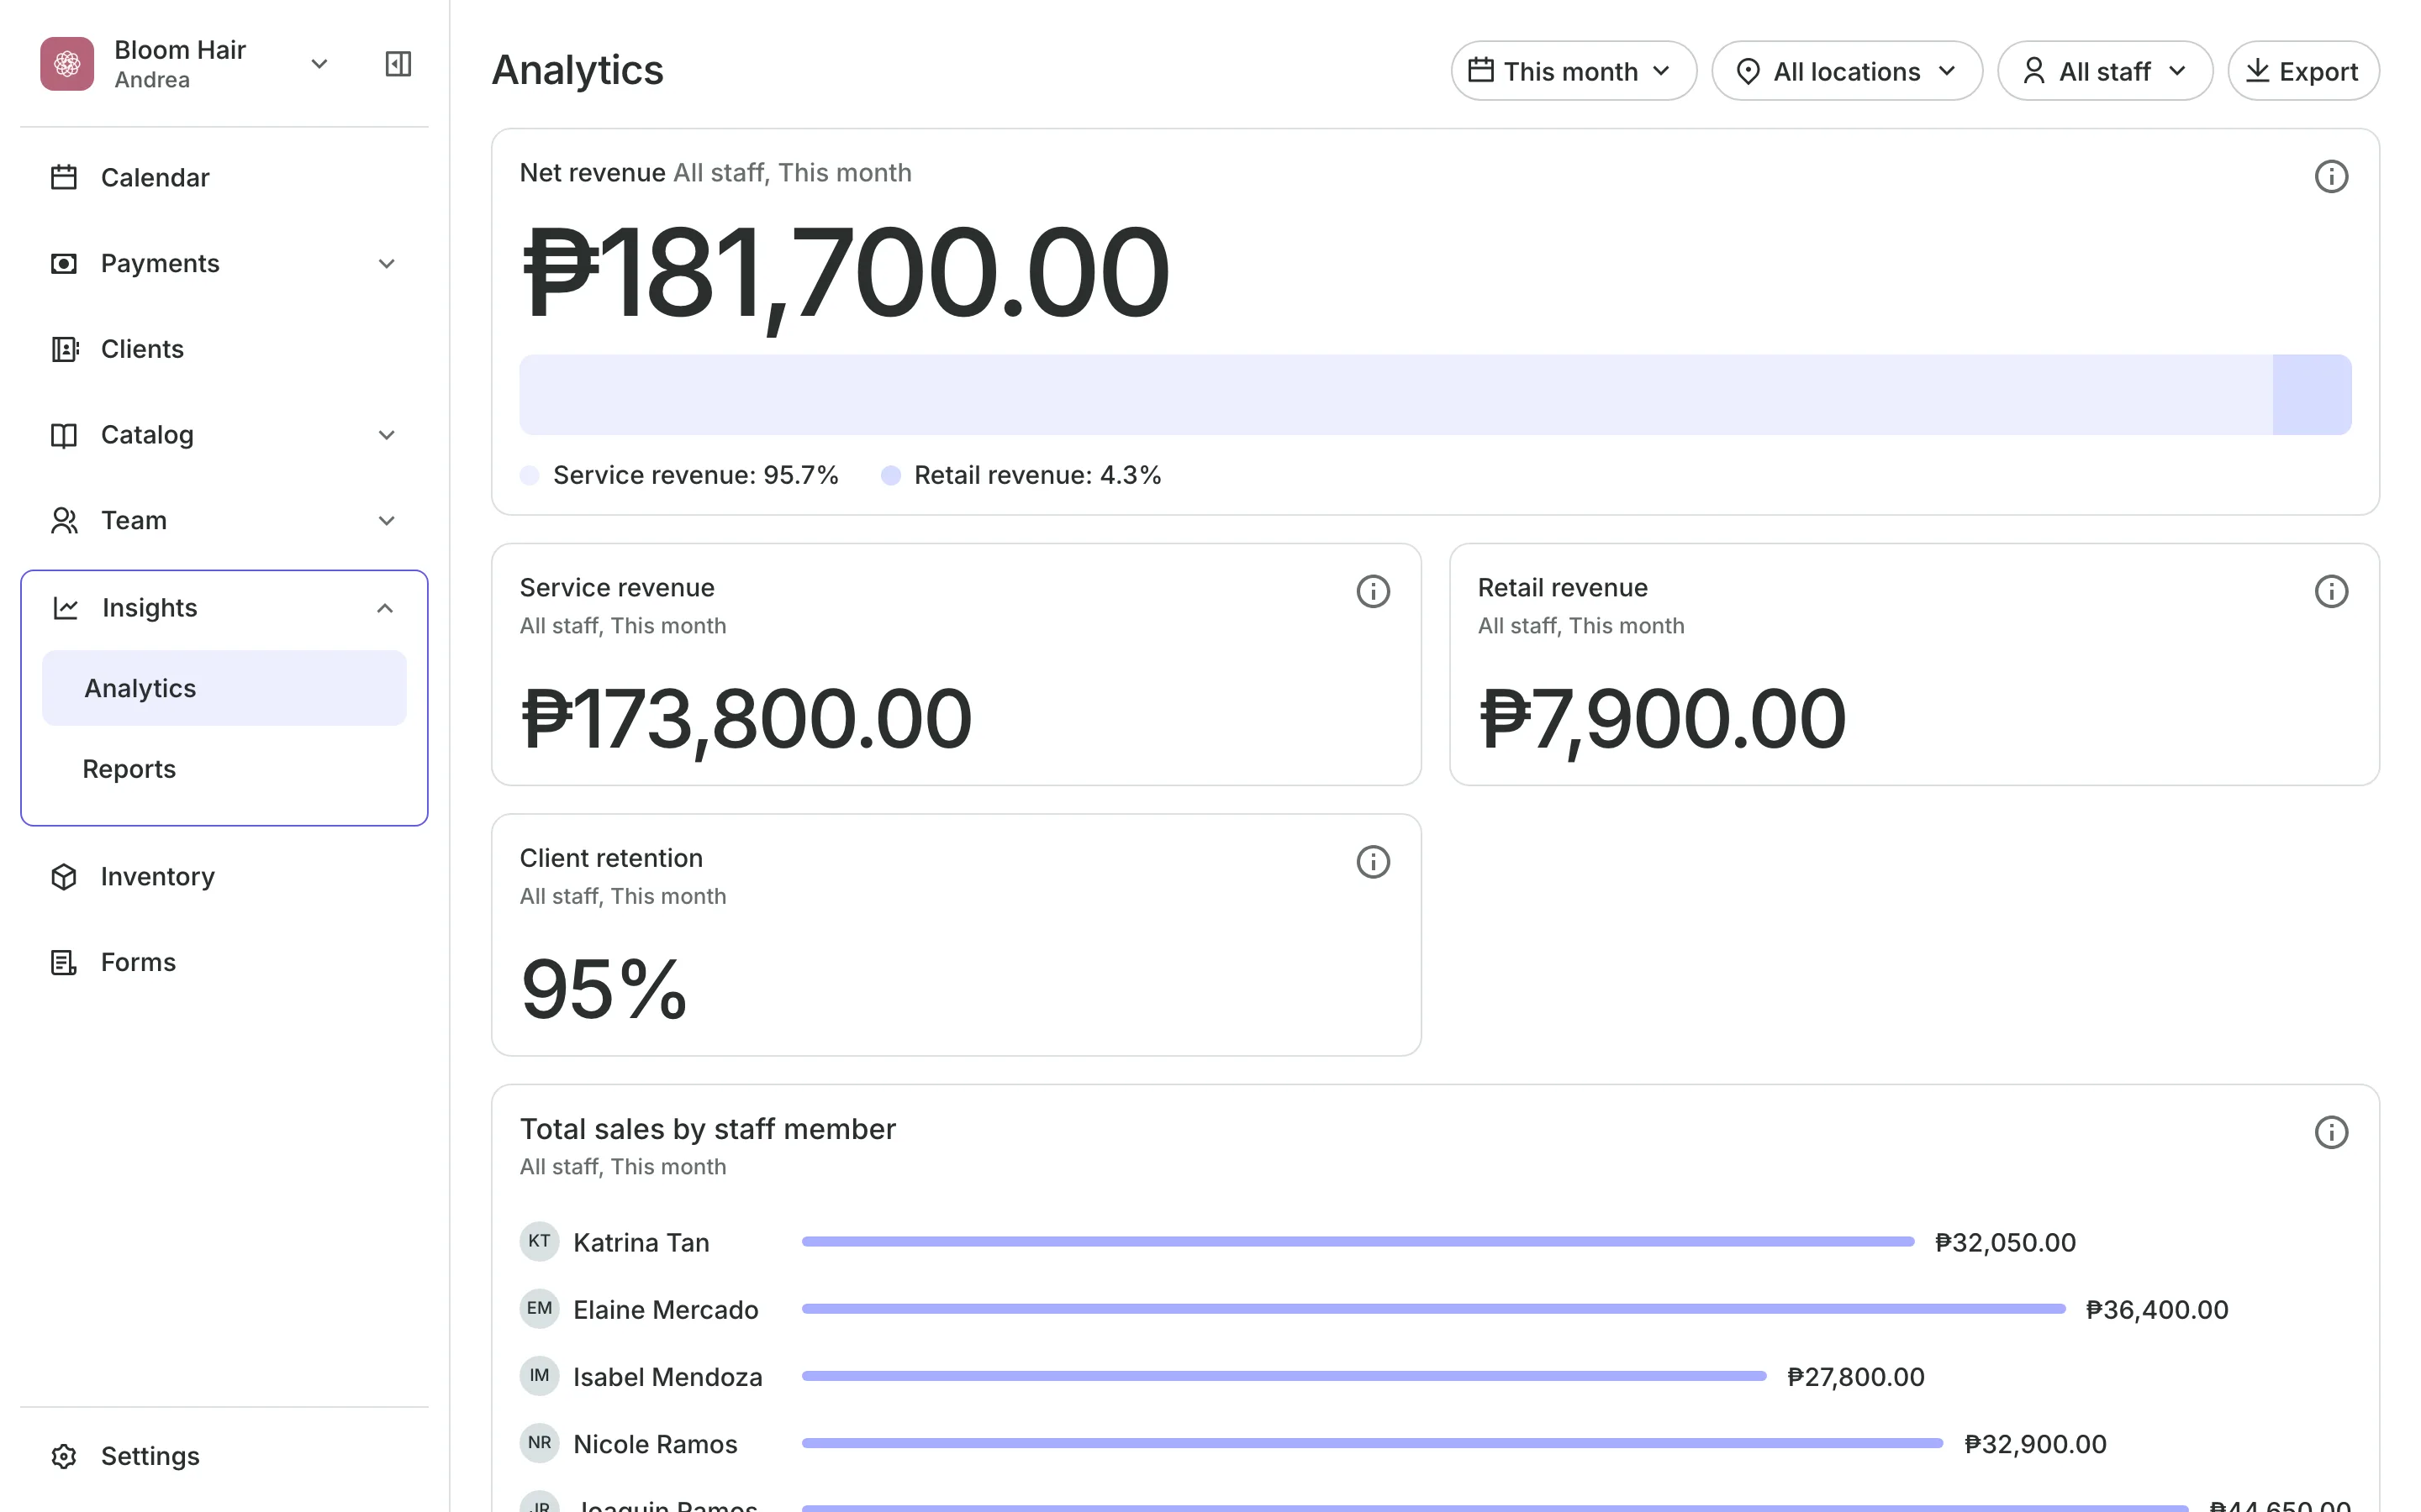Open the This month date filter
This screenshot has height=1512, width=2421.
click(1573, 71)
